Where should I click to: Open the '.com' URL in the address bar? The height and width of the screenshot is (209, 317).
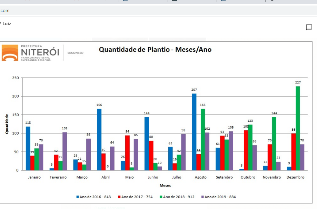point(4,11)
